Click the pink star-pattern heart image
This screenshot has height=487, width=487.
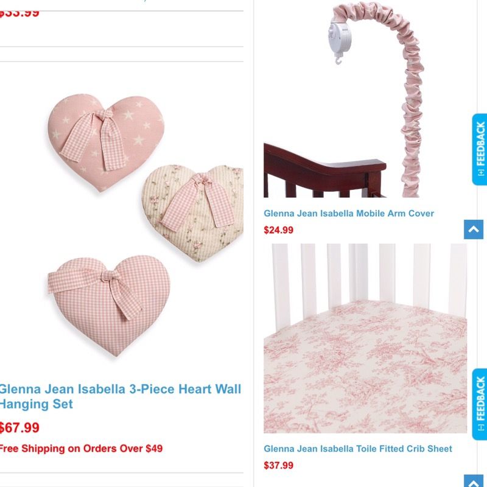(x=106, y=142)
